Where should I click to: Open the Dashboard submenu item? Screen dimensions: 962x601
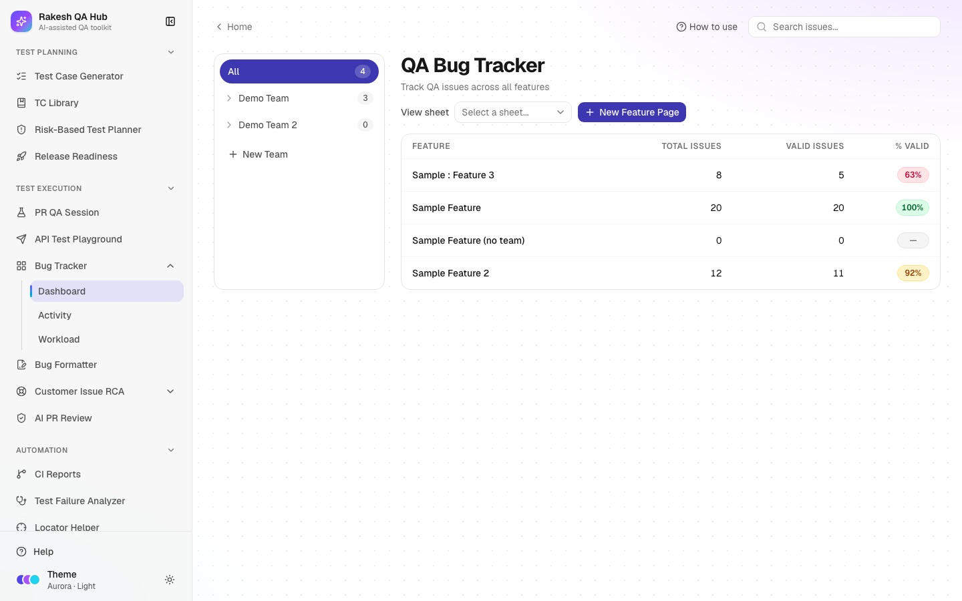(x=107, y=291)
